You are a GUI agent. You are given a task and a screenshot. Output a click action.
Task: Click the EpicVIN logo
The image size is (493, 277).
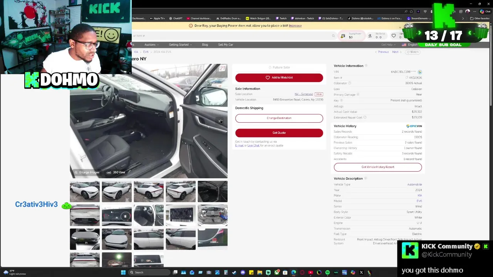(414, 126)
